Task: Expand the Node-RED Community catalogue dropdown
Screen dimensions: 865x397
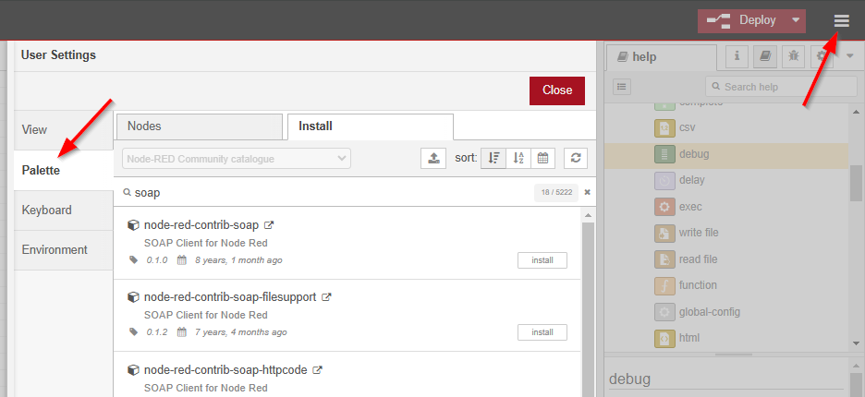Action: [237, 158]
